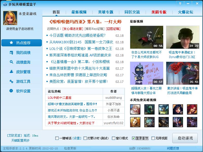Open 我的战绩 via its sidebar icon
This screenshot has height=152, width=203.
tap(11, 52)
